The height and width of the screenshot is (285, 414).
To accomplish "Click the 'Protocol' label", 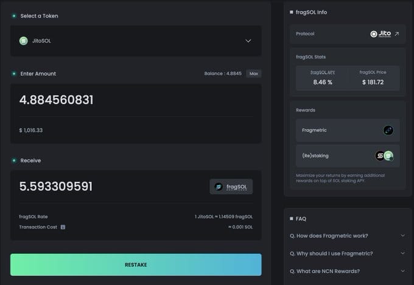I will [x=305, y=34].
